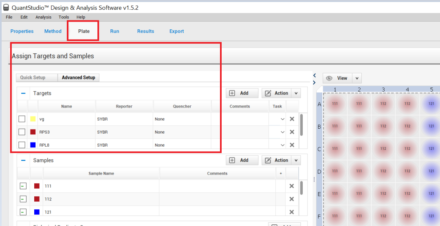The image size is (440, 226).
Task: Click the blue RPL8 color swatch
Action: (33, 145)
